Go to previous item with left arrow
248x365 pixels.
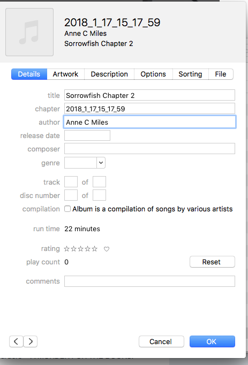(16, 341)
